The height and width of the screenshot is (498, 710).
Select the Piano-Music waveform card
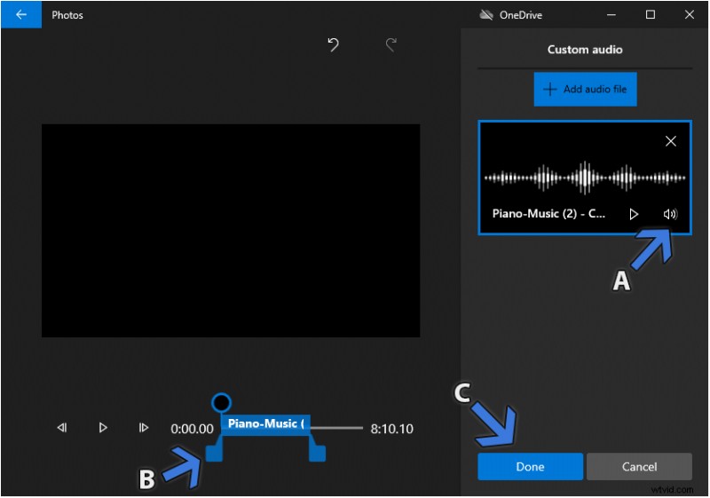[x=585, y=178]
